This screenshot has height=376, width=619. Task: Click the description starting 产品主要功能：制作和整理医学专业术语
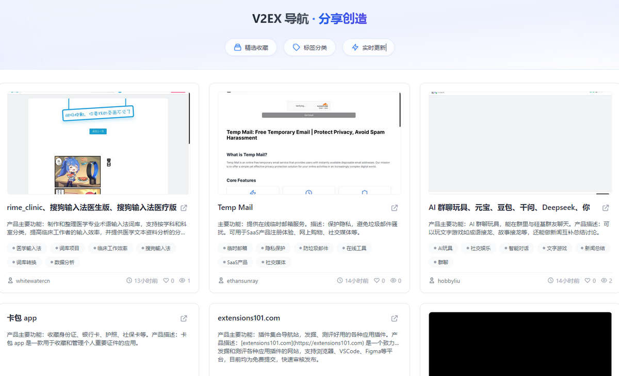click(97, 228)
